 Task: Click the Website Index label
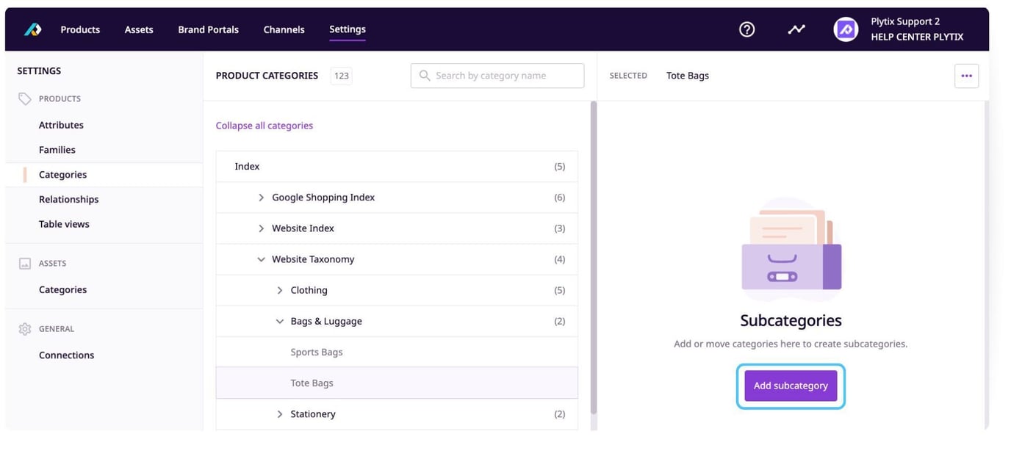[303, 228]
